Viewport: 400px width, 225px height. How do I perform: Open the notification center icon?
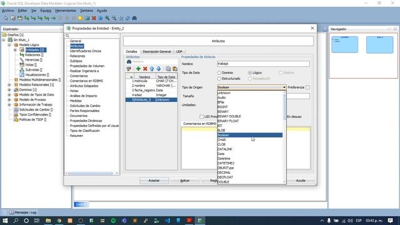coord(390,221)
